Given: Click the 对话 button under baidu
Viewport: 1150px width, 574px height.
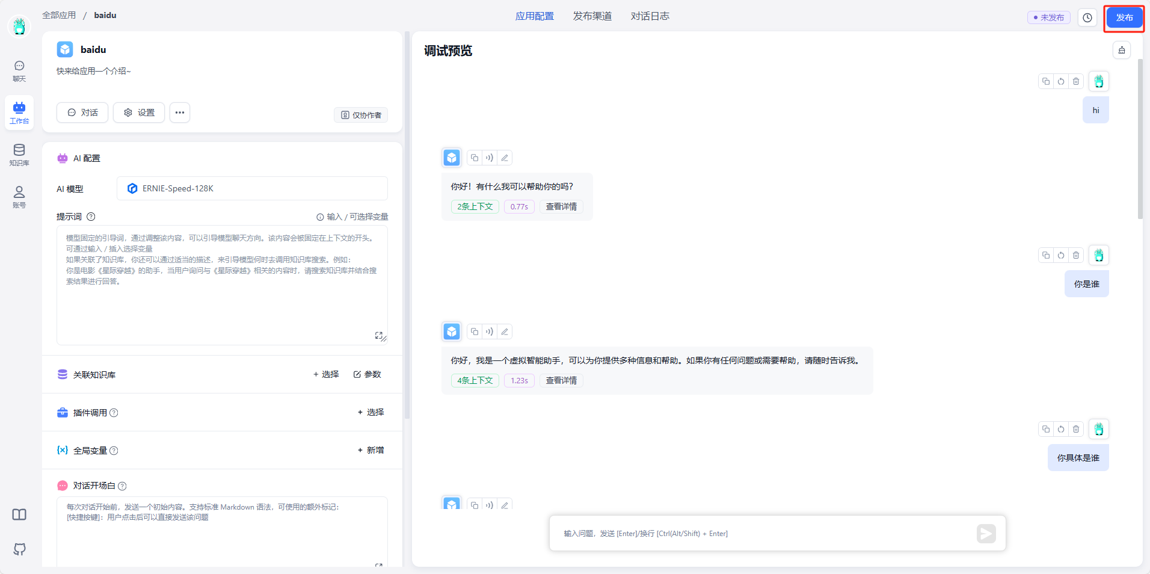Looking at the screenshot, I should tap(82, 113).
